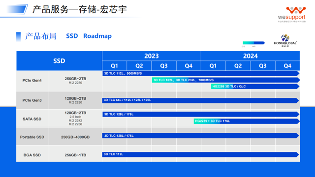Click the SSD Roadmap heading text
315x177 pixels.
coord(89,36)
